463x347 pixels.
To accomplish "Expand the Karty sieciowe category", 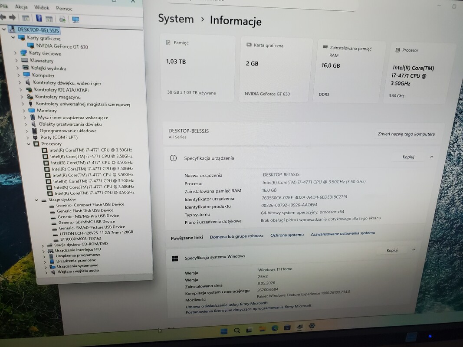I will coord(15,53).
